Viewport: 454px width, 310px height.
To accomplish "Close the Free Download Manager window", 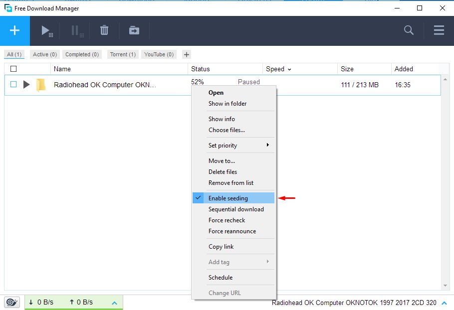I will [442, 8].
